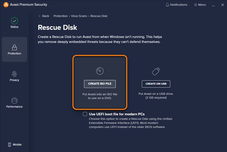Click the disc icon above Create ISO File
This screenshot has width=227, height=152.
coord(100,71)
